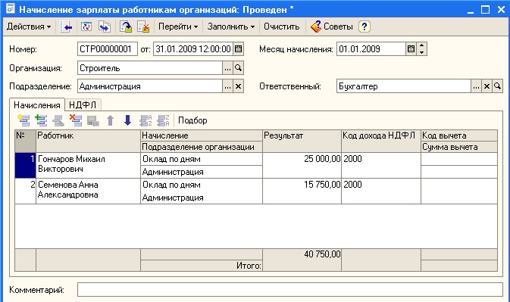Screen dimensions: 510x302
Task: Open Советы from the toolbar
Action: pos(332,26)
